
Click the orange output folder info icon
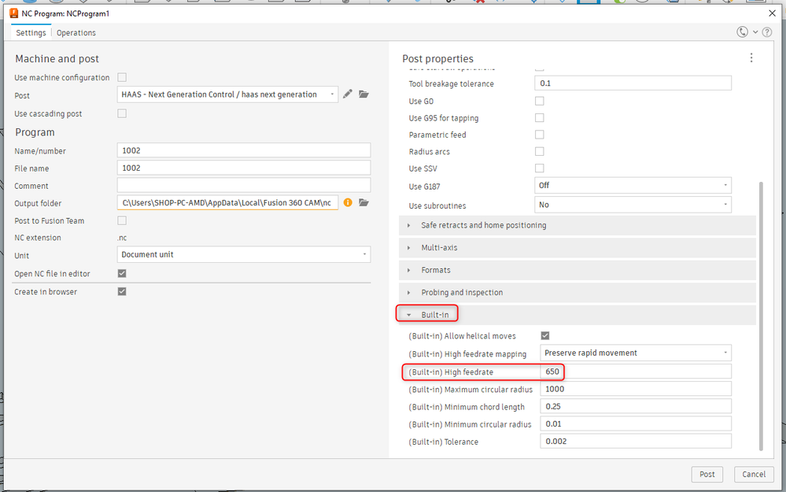[x=348, y=202]
